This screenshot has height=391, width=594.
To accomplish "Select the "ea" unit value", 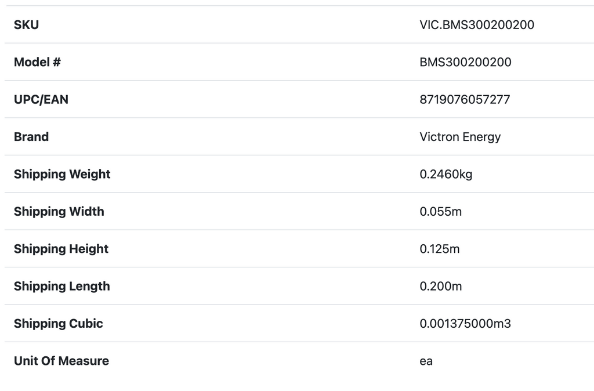I will click(x=426, y=361).
